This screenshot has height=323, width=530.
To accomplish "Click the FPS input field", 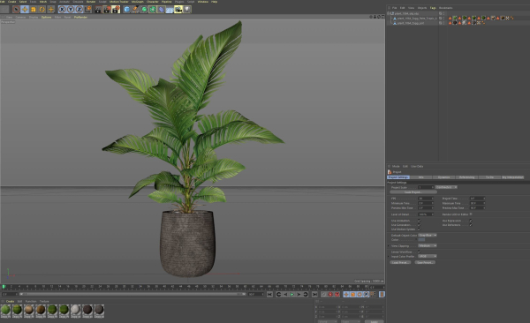I will (x=426, y=199).
